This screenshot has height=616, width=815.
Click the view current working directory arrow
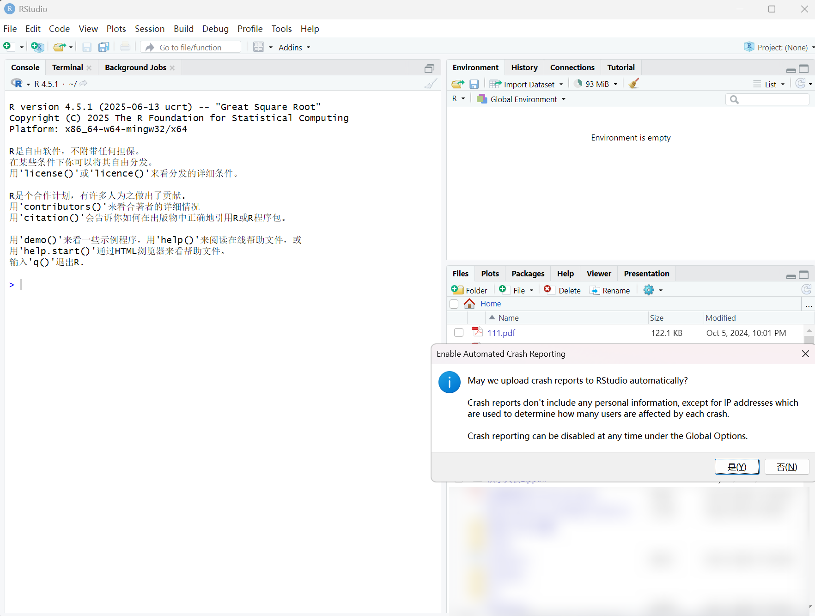[x=84, y=84]
